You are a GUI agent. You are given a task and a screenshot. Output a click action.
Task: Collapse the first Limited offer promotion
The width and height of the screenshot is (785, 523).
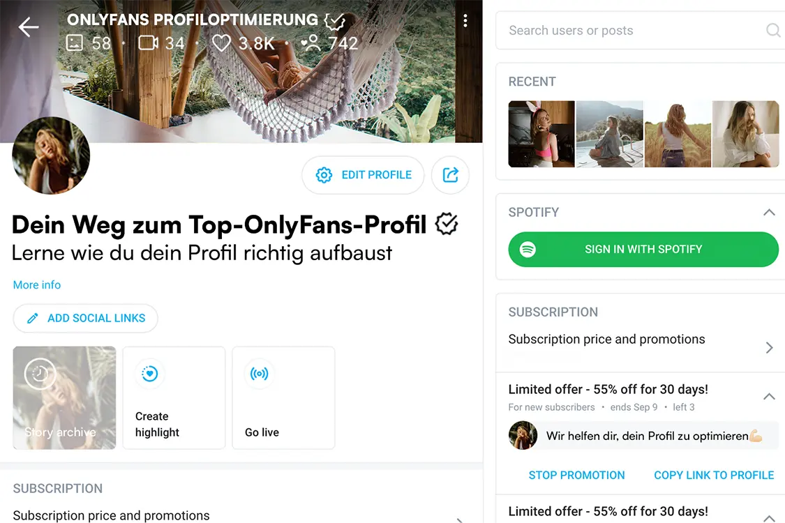[769, 396]
